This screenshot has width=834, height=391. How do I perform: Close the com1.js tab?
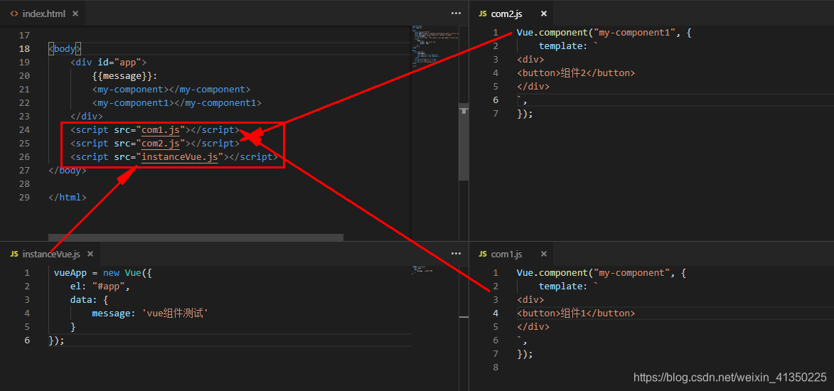[x=543, y=254]
